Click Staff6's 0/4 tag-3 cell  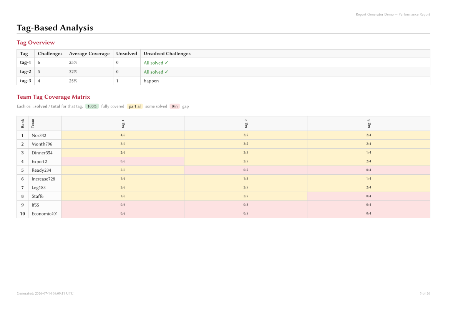click(368, 196)
